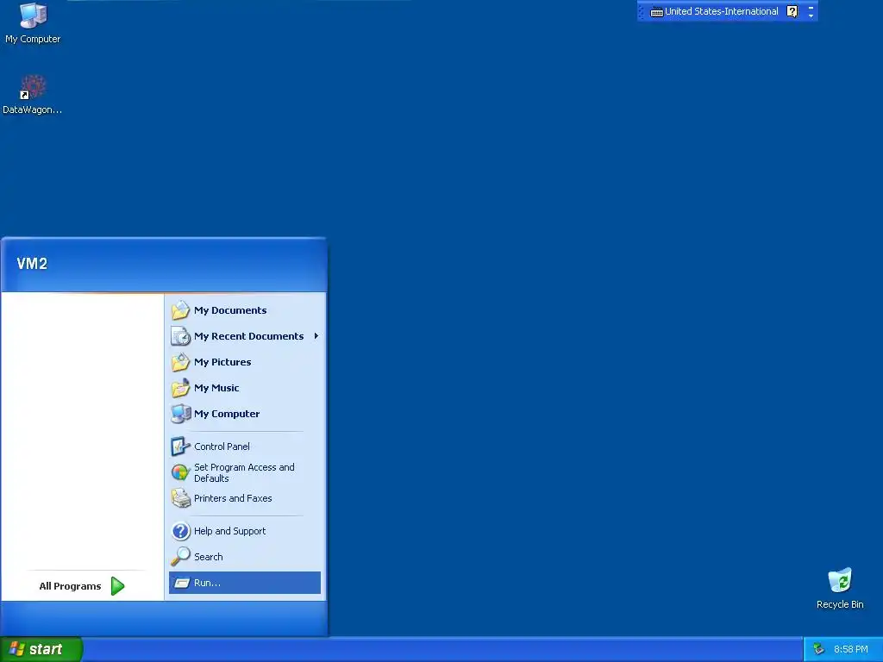Click the start button on taskbar
The image size is (883, 662).
[41, 649]
